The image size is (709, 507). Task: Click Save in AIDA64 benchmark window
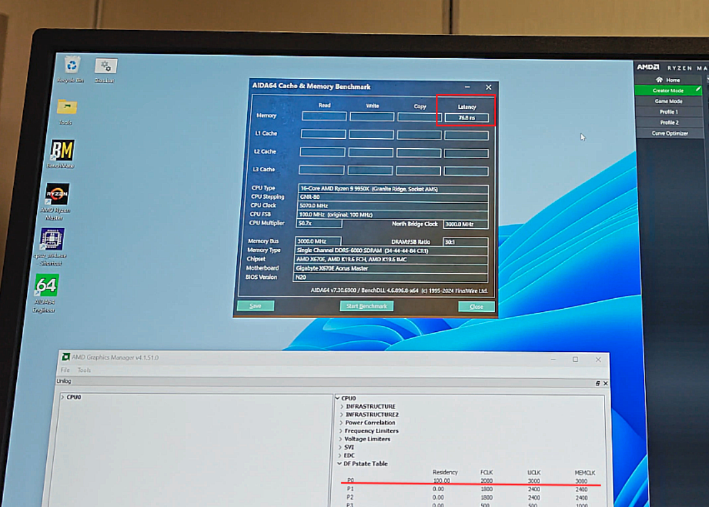tap(255, 306)
